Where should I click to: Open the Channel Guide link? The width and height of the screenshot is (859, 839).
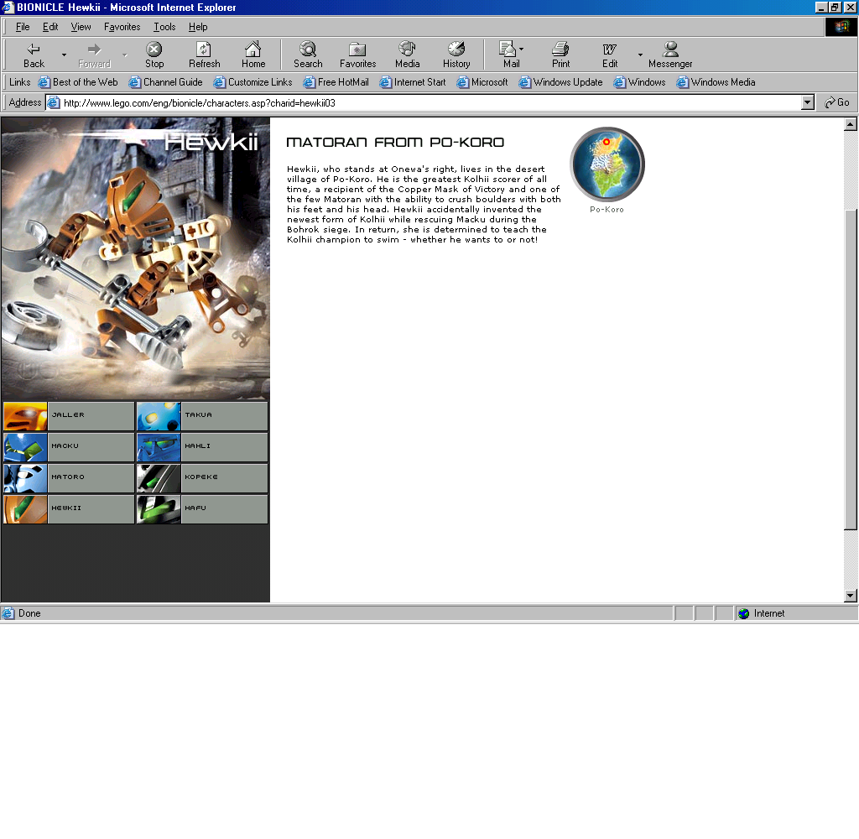(165, 82)
